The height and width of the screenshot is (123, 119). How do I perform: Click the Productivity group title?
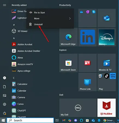click(x=65, y=5)
